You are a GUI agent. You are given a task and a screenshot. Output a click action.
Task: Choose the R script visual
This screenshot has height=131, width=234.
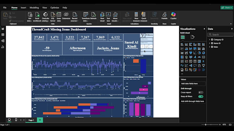[203, 61]
